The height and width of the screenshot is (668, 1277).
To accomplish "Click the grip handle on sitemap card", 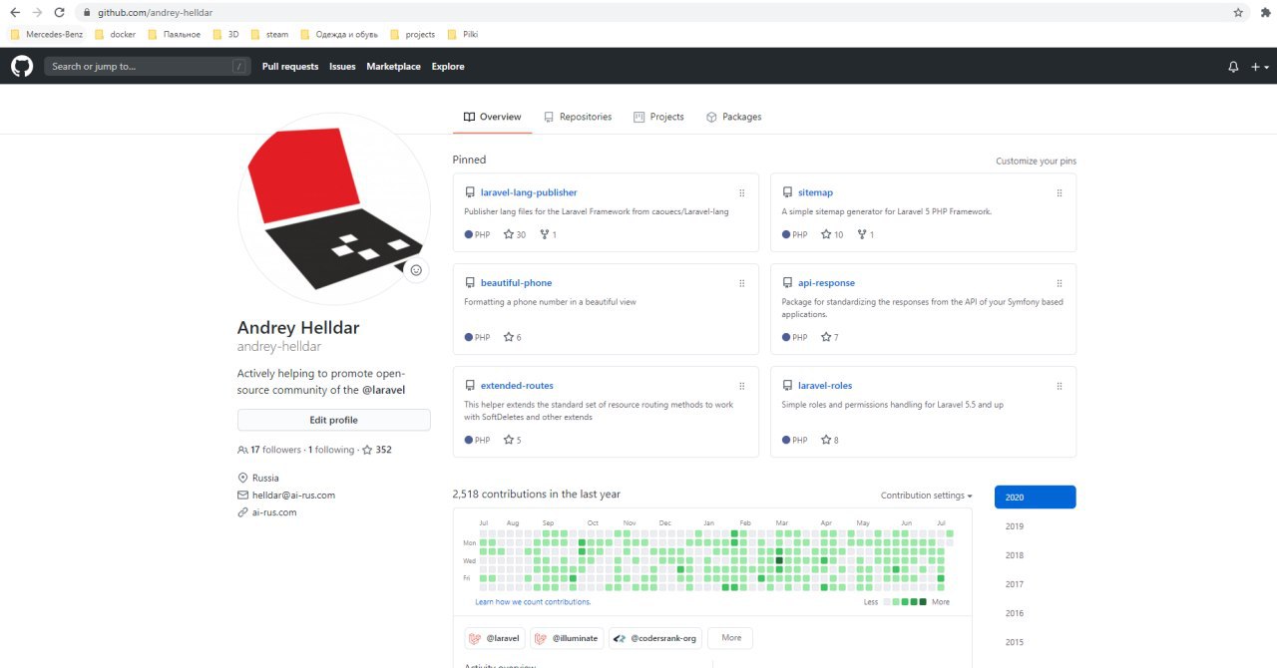I will [1060, 192].
